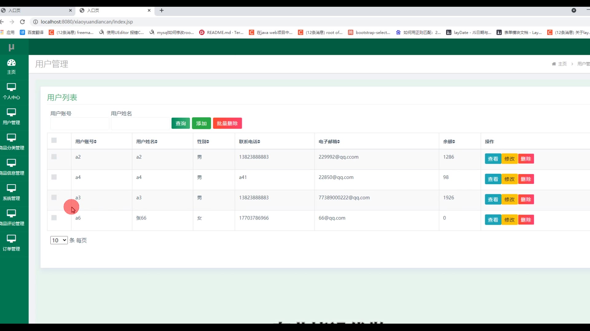Open the 主页 dashboard icon in sidebar

click(x=11, y=63)
